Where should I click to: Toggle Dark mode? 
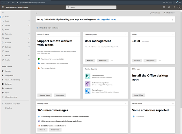click(x=155, y=13)
